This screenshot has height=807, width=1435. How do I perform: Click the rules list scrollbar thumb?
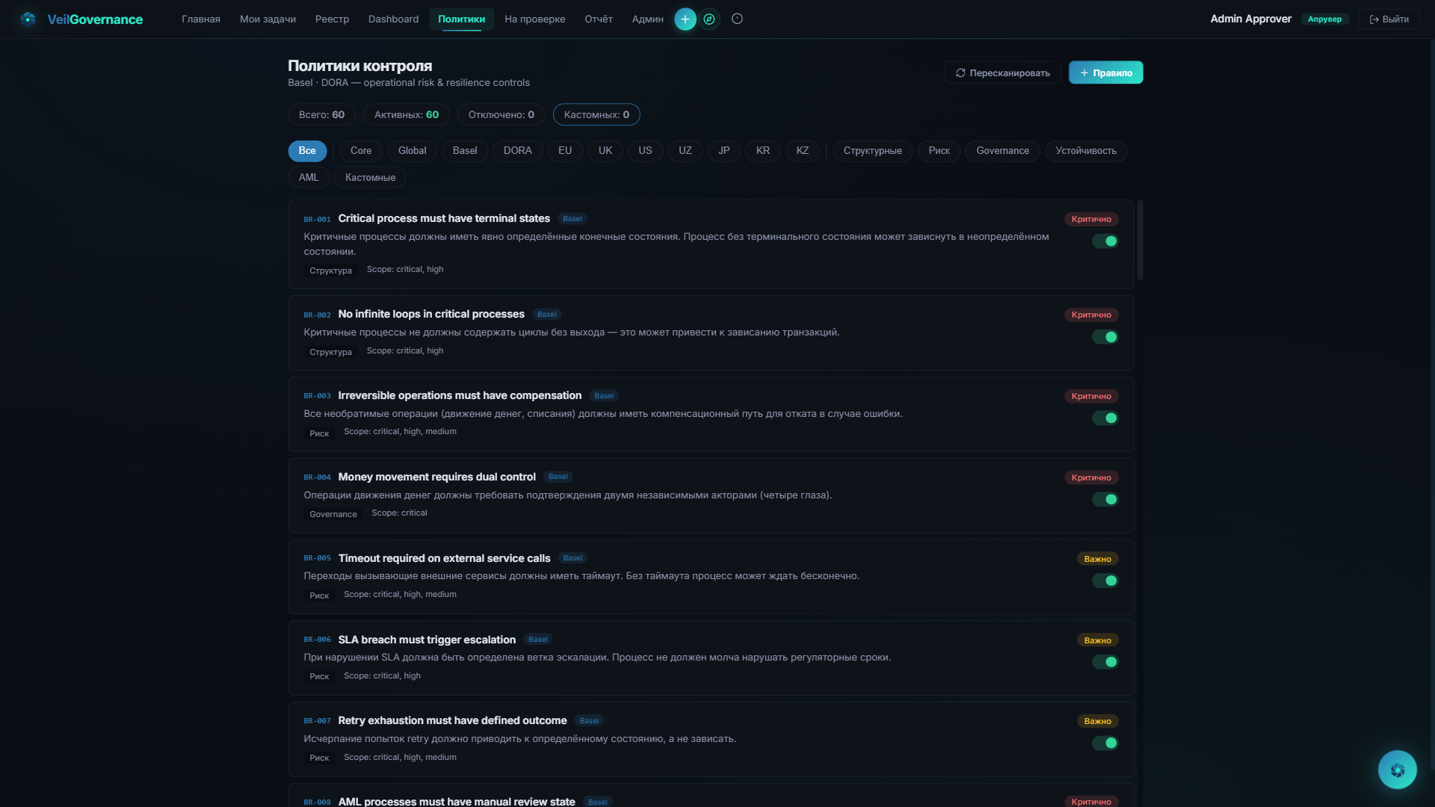pyautogui.click(x=1140, y=239)
